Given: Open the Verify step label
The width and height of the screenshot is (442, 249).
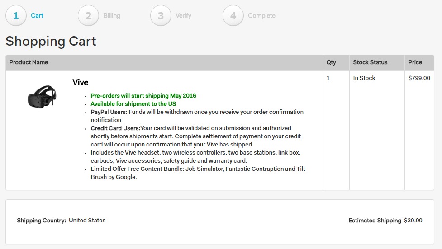Looking at the screenshot, I should tap(183, 16).
